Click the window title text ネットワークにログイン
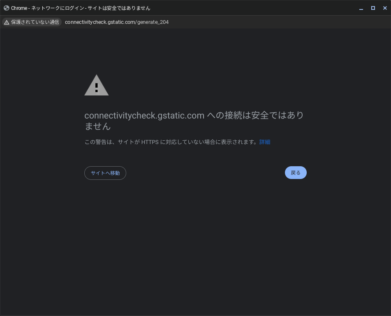 tap(58, 8)
